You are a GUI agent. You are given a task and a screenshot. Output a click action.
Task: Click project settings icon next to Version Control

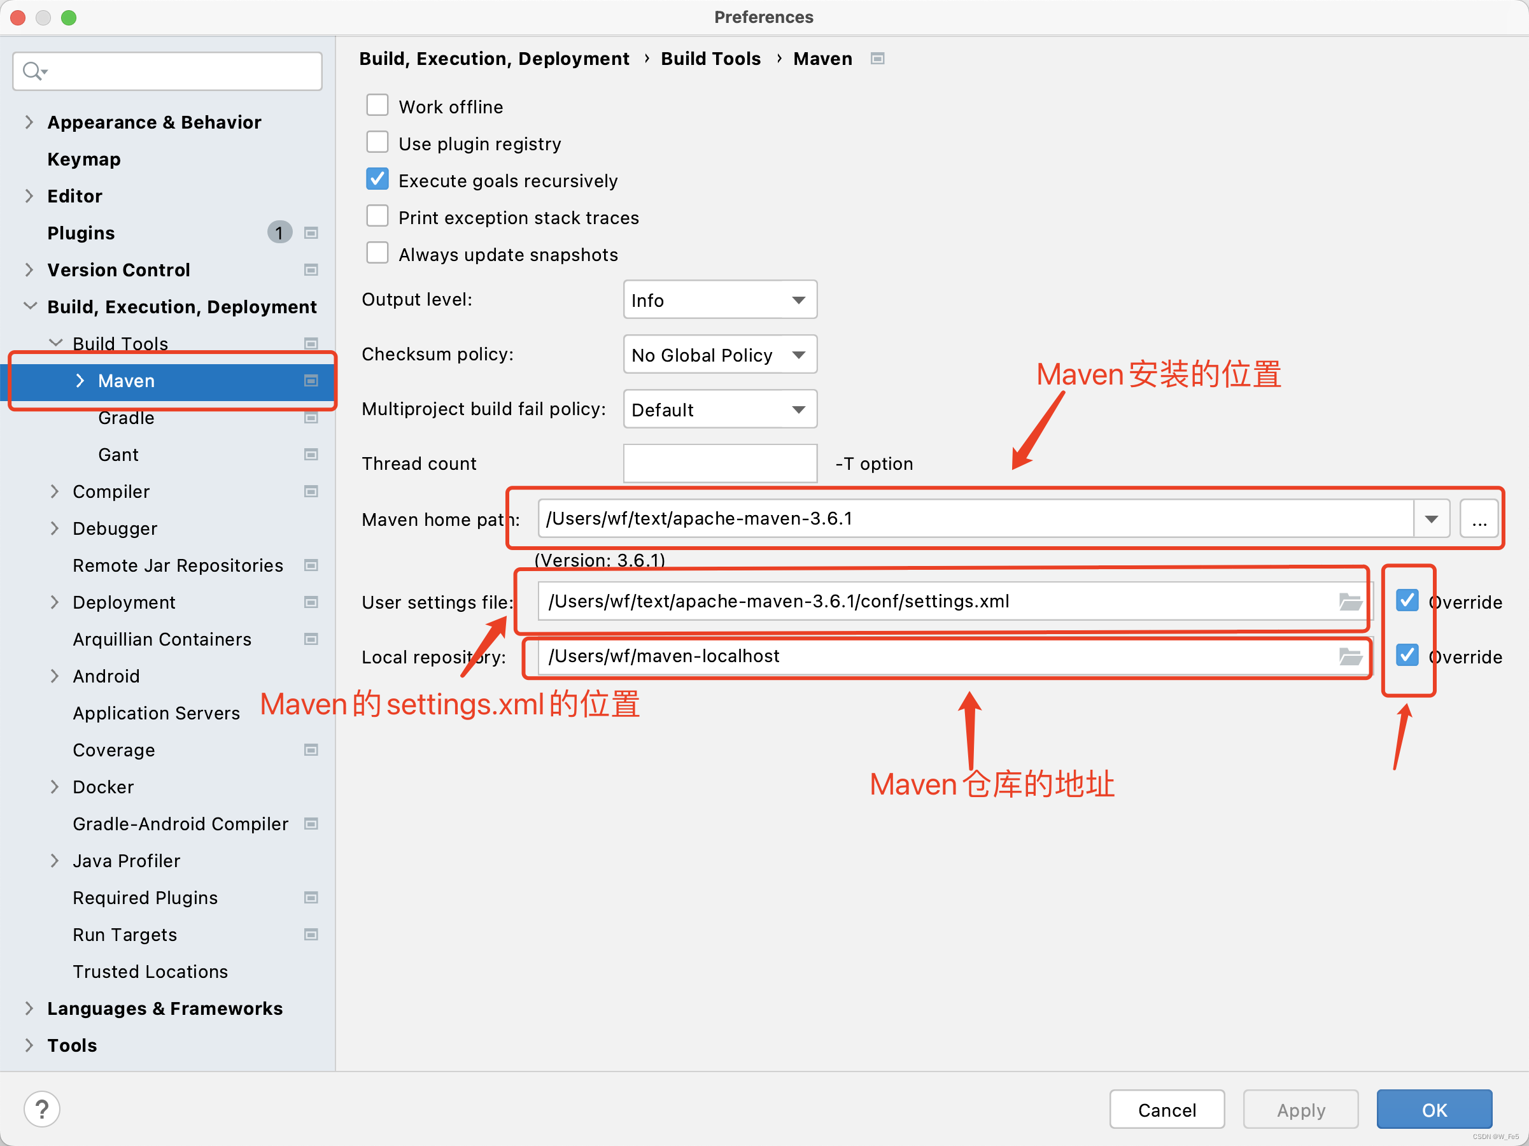pos(311,269)
